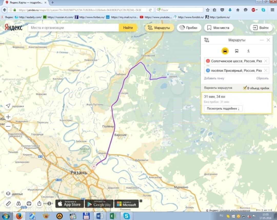Toggle the "В объезд пробок" checkbox

click(x=245, y=88)
